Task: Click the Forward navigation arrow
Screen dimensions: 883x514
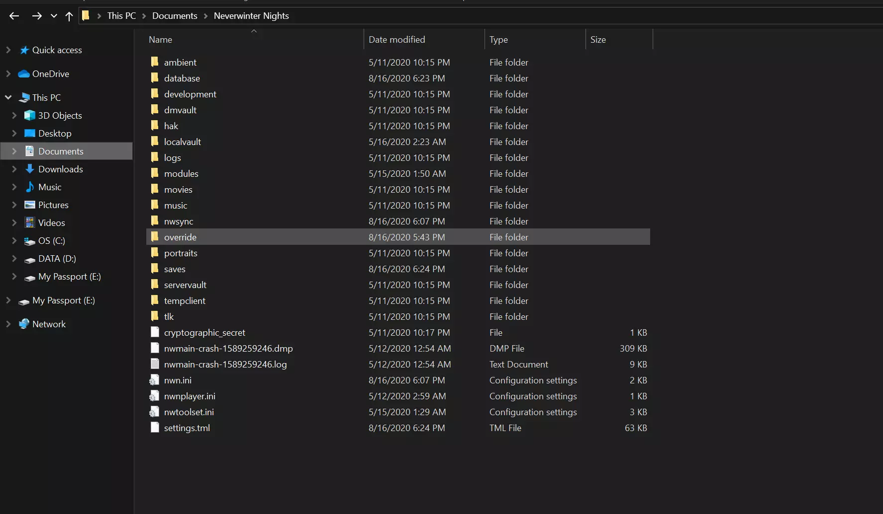Action: 37,16
